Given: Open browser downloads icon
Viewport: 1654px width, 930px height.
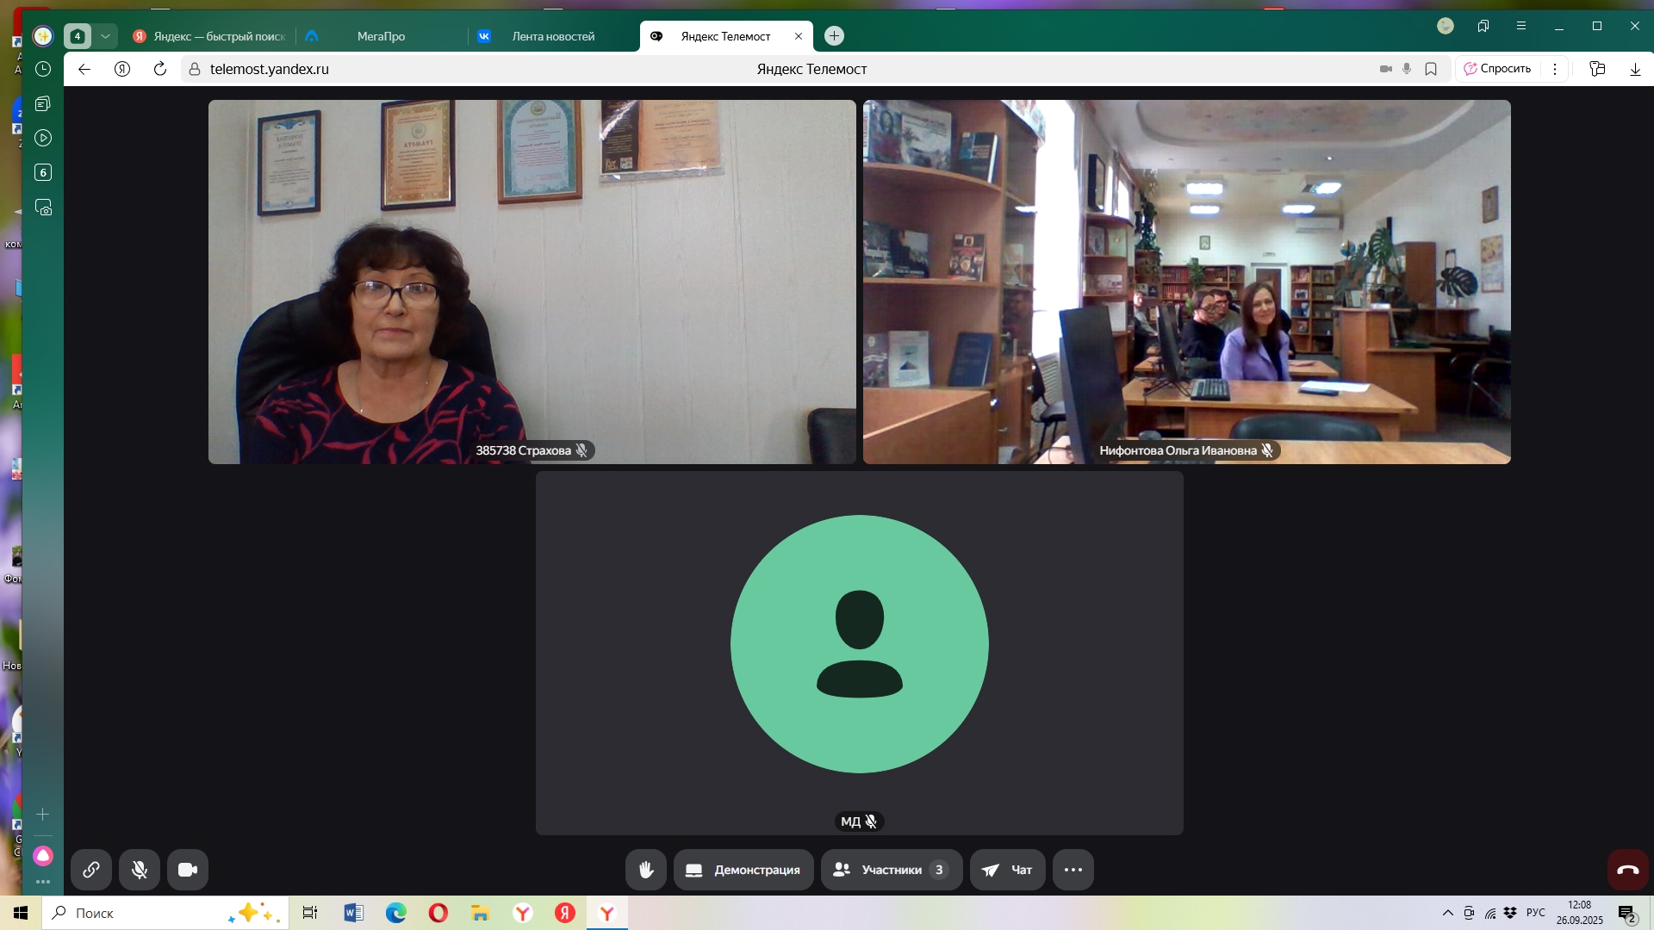Looking at the screenshot, I should click(x=1635, y=69).
